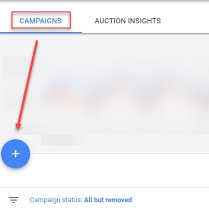The image size is (209, 212).
Task: Click the 'Campaign status:' filter label
Action: [56, 200]
